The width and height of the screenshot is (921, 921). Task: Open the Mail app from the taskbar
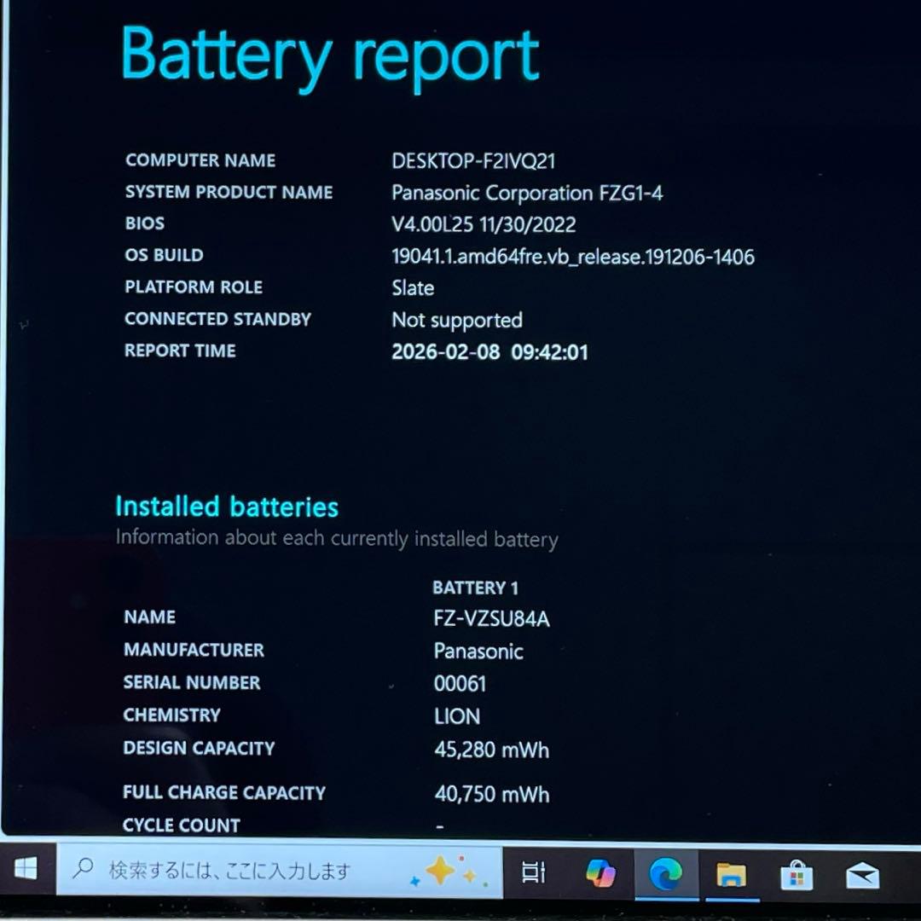pyautogui.click(x=862, y=877)
